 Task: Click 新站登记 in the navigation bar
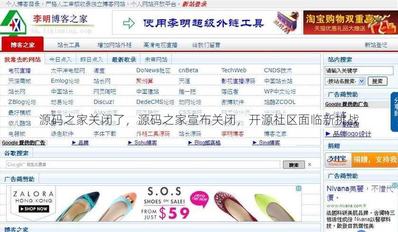click(x=376, y=45)
